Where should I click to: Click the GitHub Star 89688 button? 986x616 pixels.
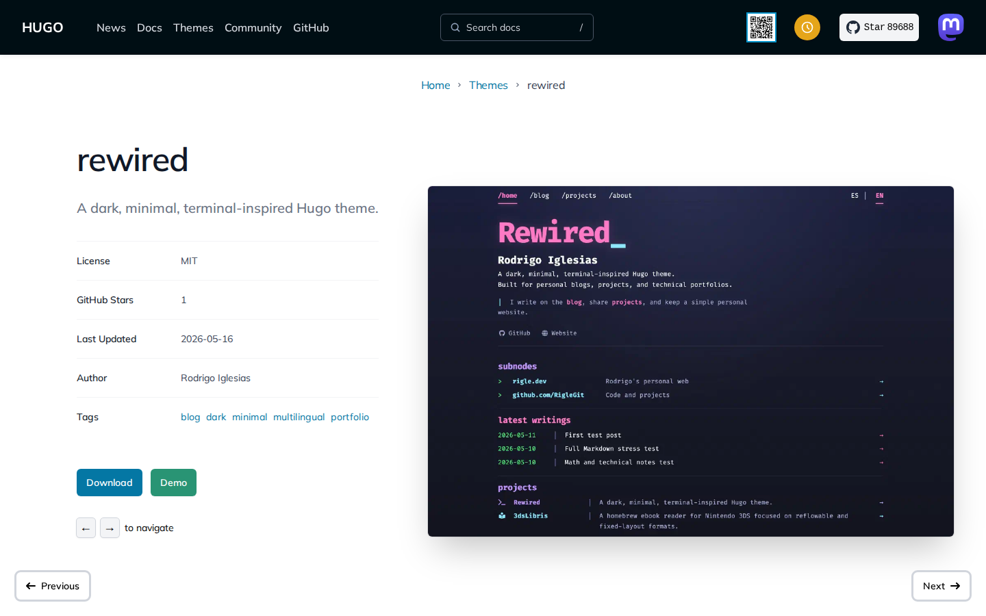pos(879,27)
